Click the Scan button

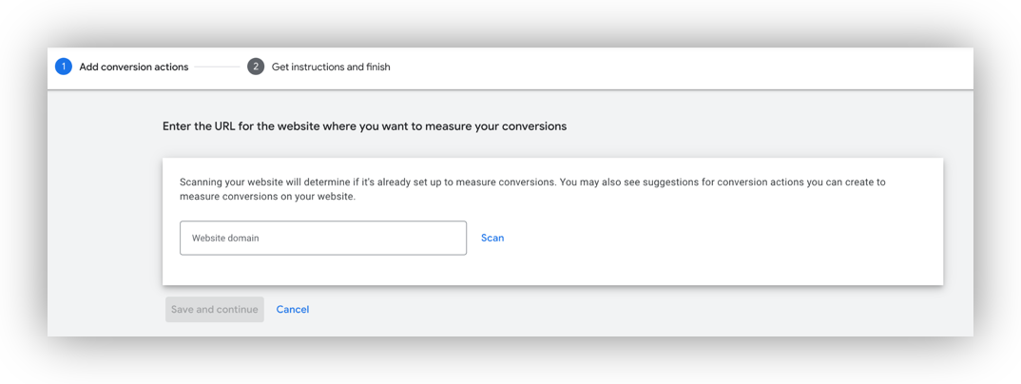492,238
